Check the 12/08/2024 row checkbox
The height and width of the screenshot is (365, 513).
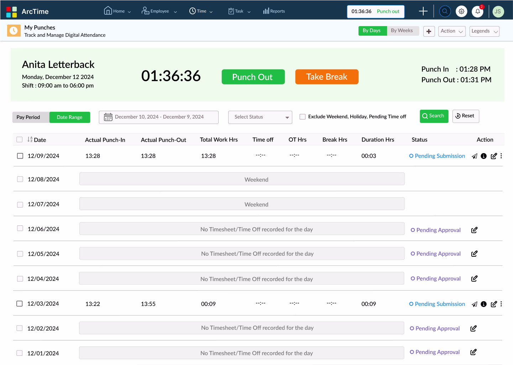coord(20,179)
